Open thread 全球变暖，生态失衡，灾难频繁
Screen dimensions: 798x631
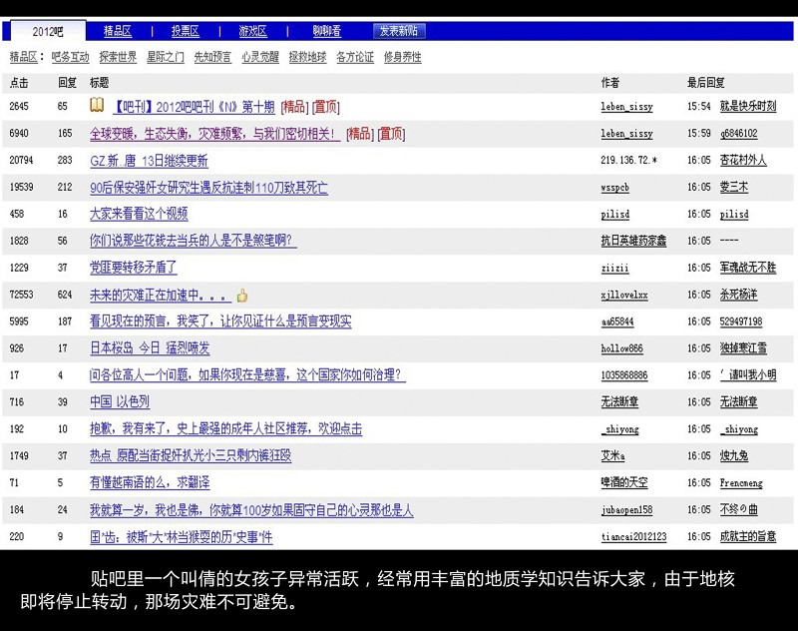tap(214, 134)
